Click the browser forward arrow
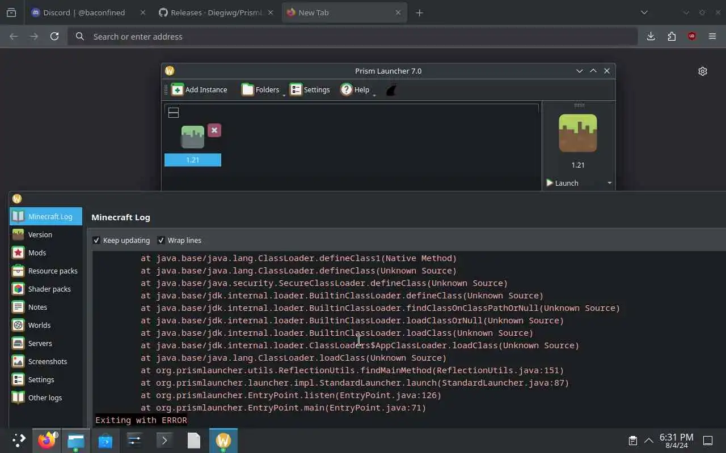The height and width of the screenshot is (453, 726). click(x=34, y=36)
